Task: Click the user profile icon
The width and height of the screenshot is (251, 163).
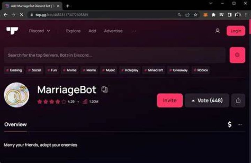Action: tap(218, 31)
